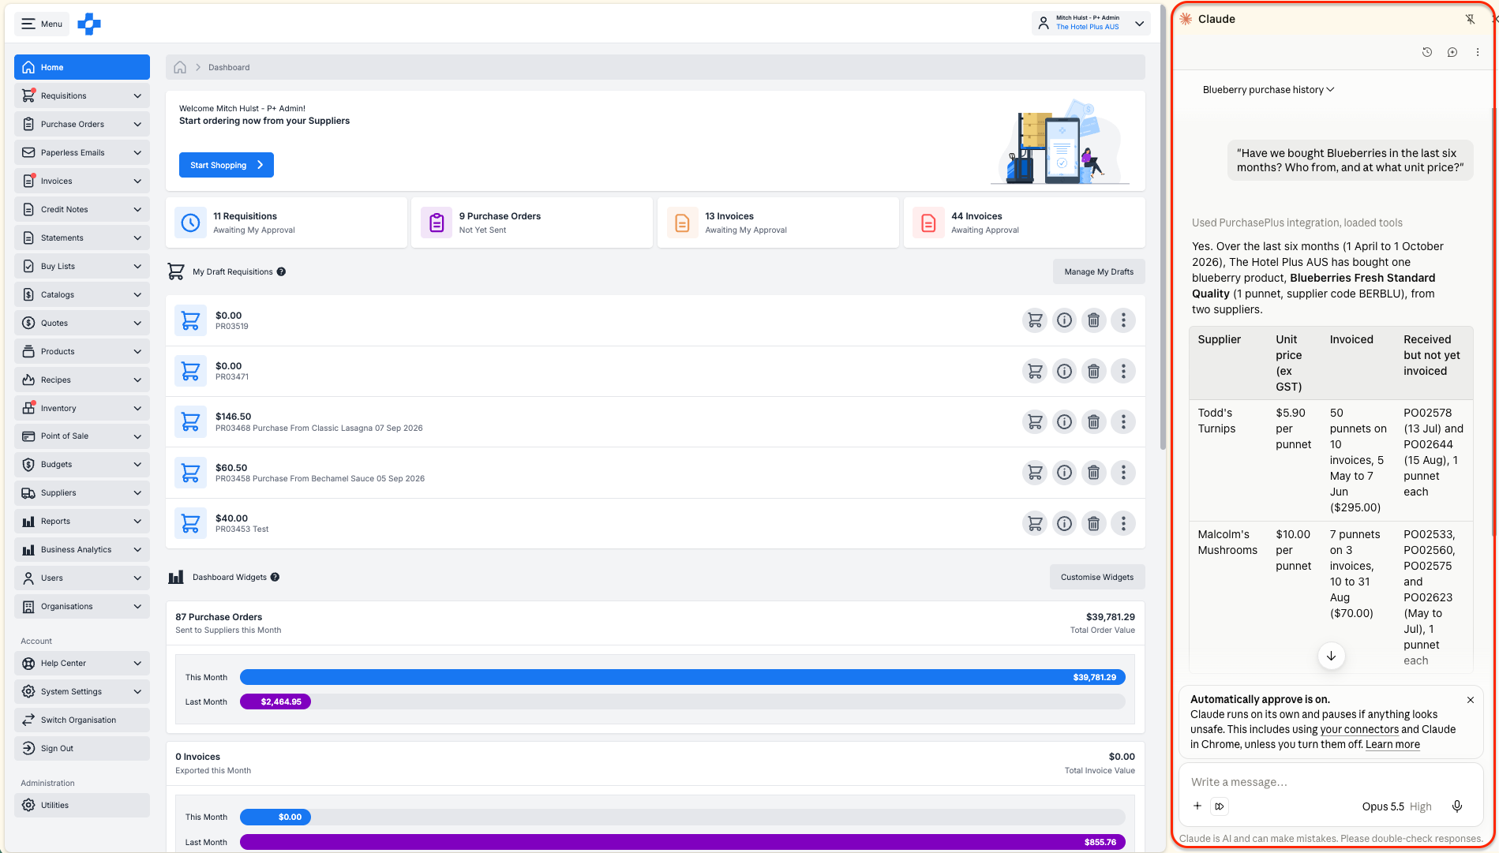The image size is (1499, 853).
Task: Open more options for draft PR03458
Action: point(1123,473)
